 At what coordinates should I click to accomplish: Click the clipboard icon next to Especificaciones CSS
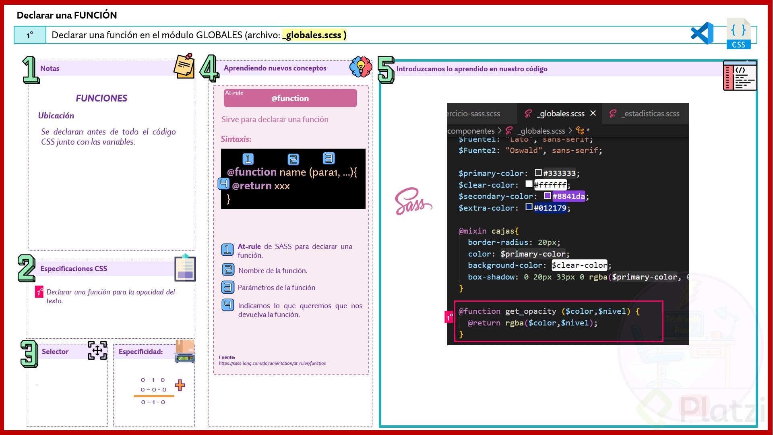click(x=185, y=268)
